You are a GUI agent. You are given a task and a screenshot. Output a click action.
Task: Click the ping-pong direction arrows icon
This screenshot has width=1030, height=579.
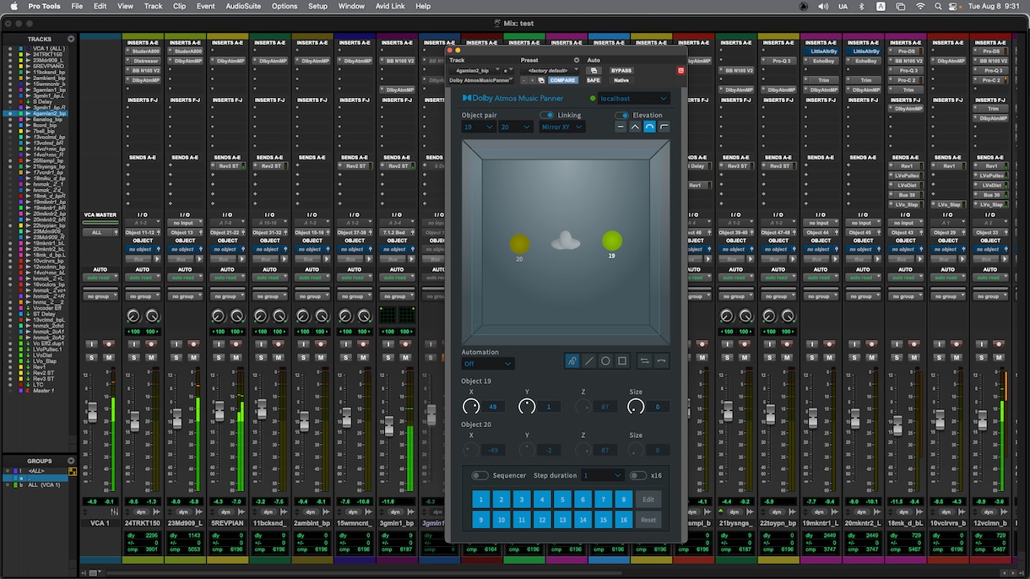[x=645, y=361]
